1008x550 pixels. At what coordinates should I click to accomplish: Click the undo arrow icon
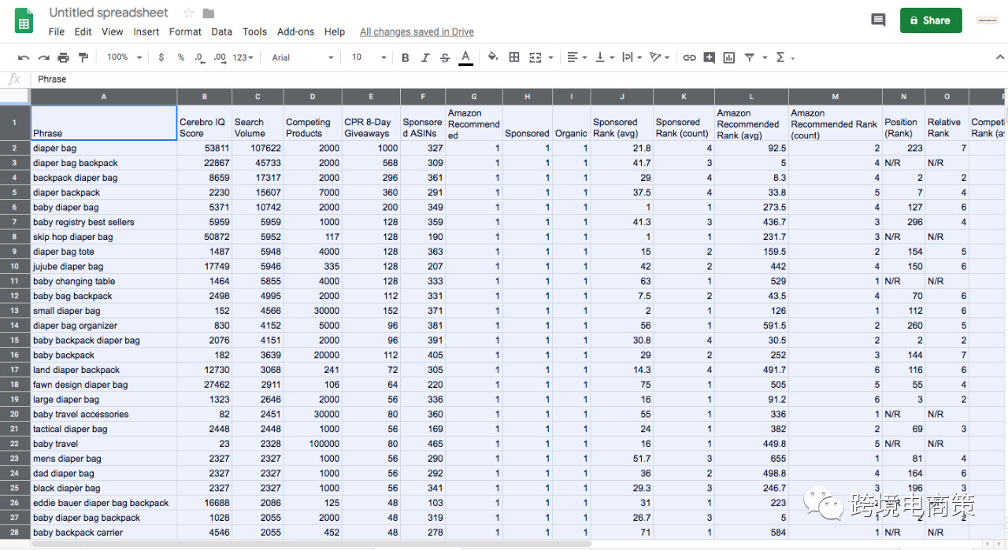[x=24, y=57]
